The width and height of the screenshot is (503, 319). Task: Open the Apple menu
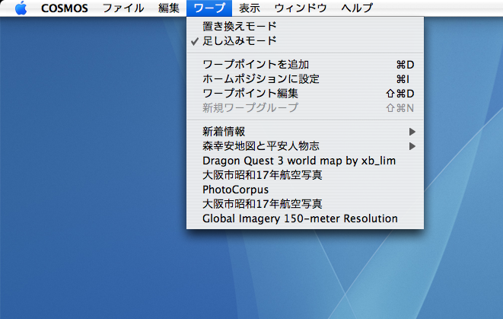[x=21, y=8]
